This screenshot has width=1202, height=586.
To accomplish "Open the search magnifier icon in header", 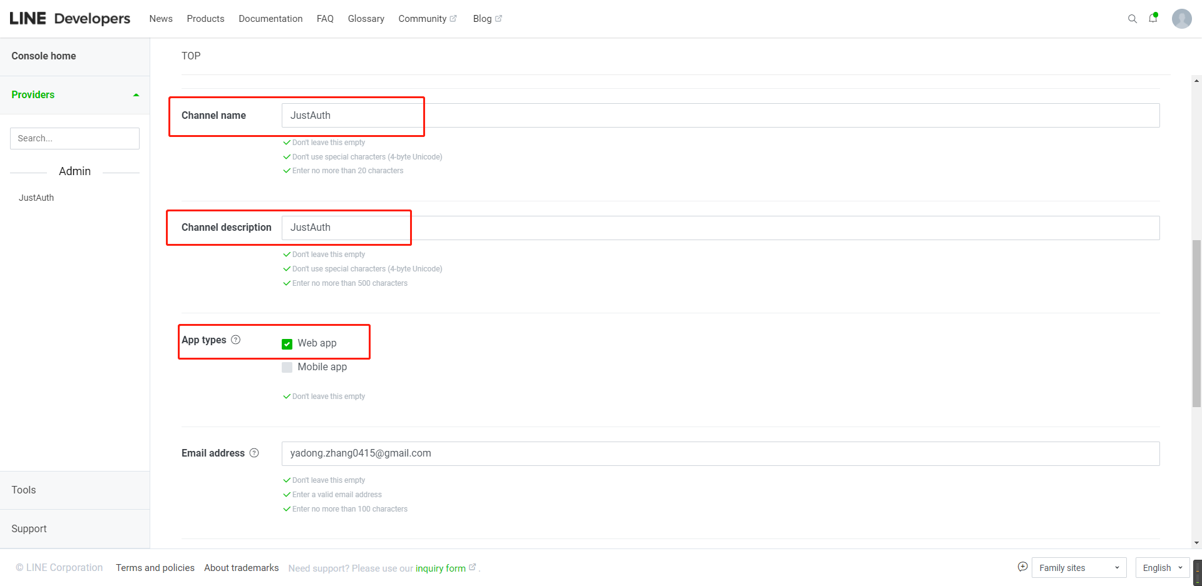I will point(1132,19).
